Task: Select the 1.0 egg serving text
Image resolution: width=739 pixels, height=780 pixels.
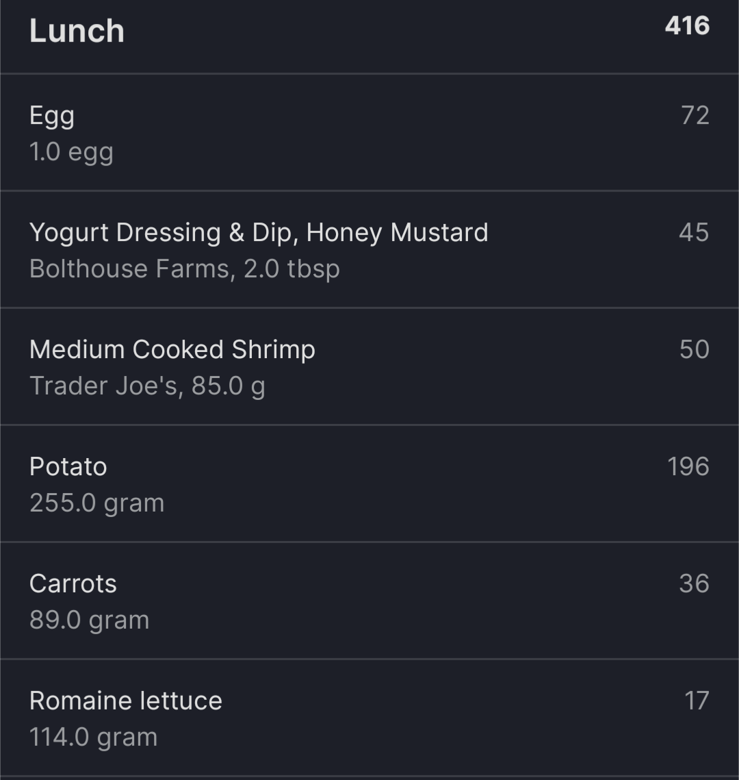Action: (x=71, y=152)
